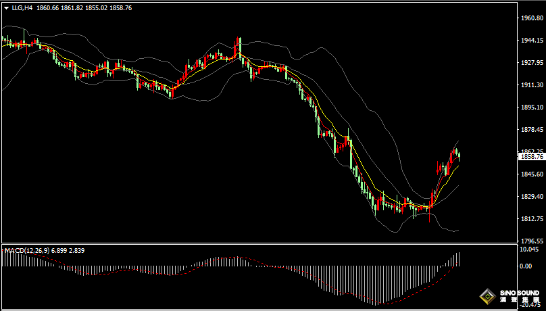Click the MACD(12,26,9) indicator label

tap(25, 251)
